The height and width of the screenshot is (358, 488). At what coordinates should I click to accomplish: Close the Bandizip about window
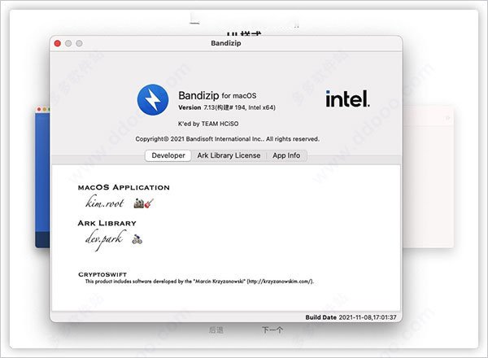[58, 43]
